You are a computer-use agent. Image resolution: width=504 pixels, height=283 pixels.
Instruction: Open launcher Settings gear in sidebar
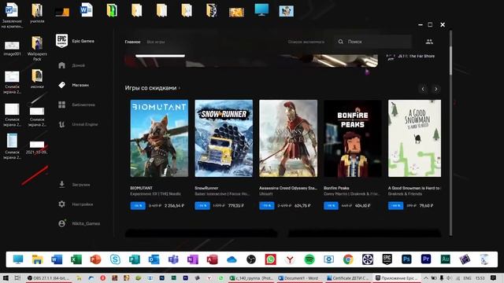click(x=62, y=204)
